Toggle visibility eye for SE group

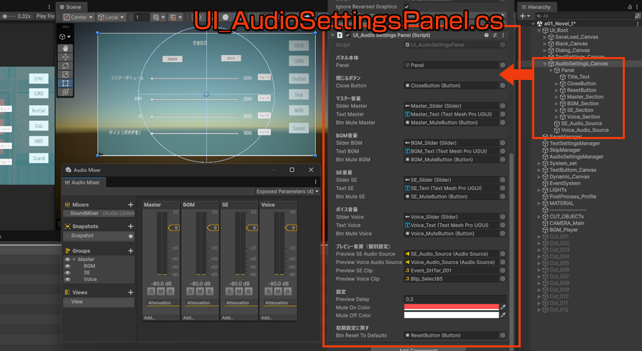68,273
